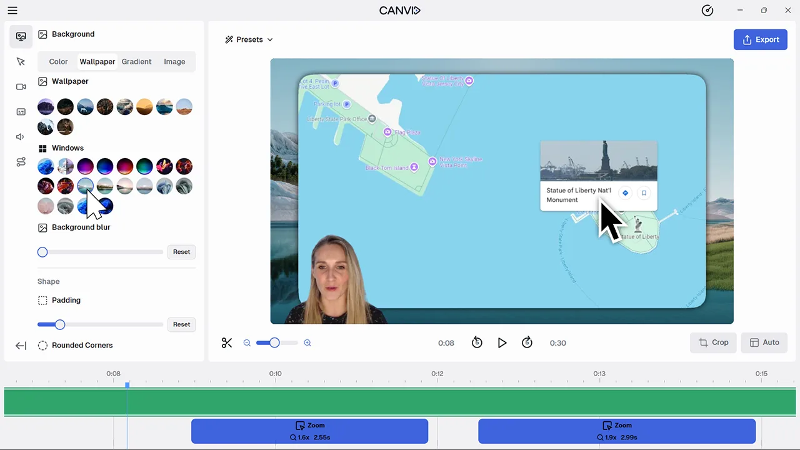Reset the Background blur value
The image size is (800, 450).
tap(181, 252)
